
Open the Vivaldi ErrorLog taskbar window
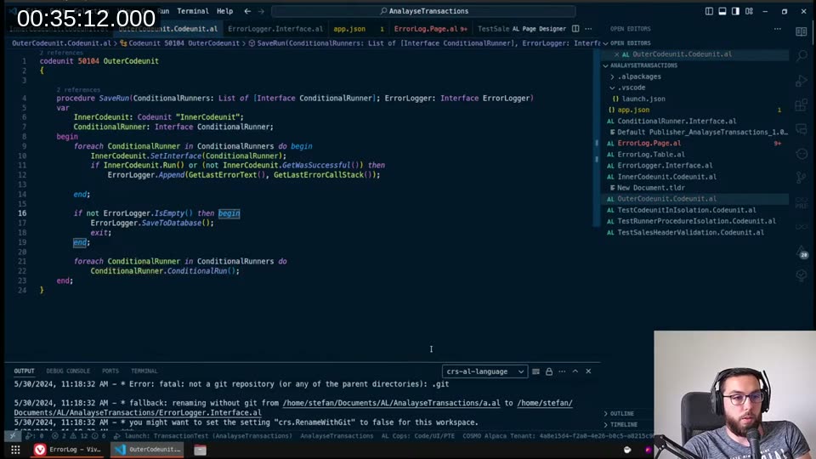(x=68, y=450)
